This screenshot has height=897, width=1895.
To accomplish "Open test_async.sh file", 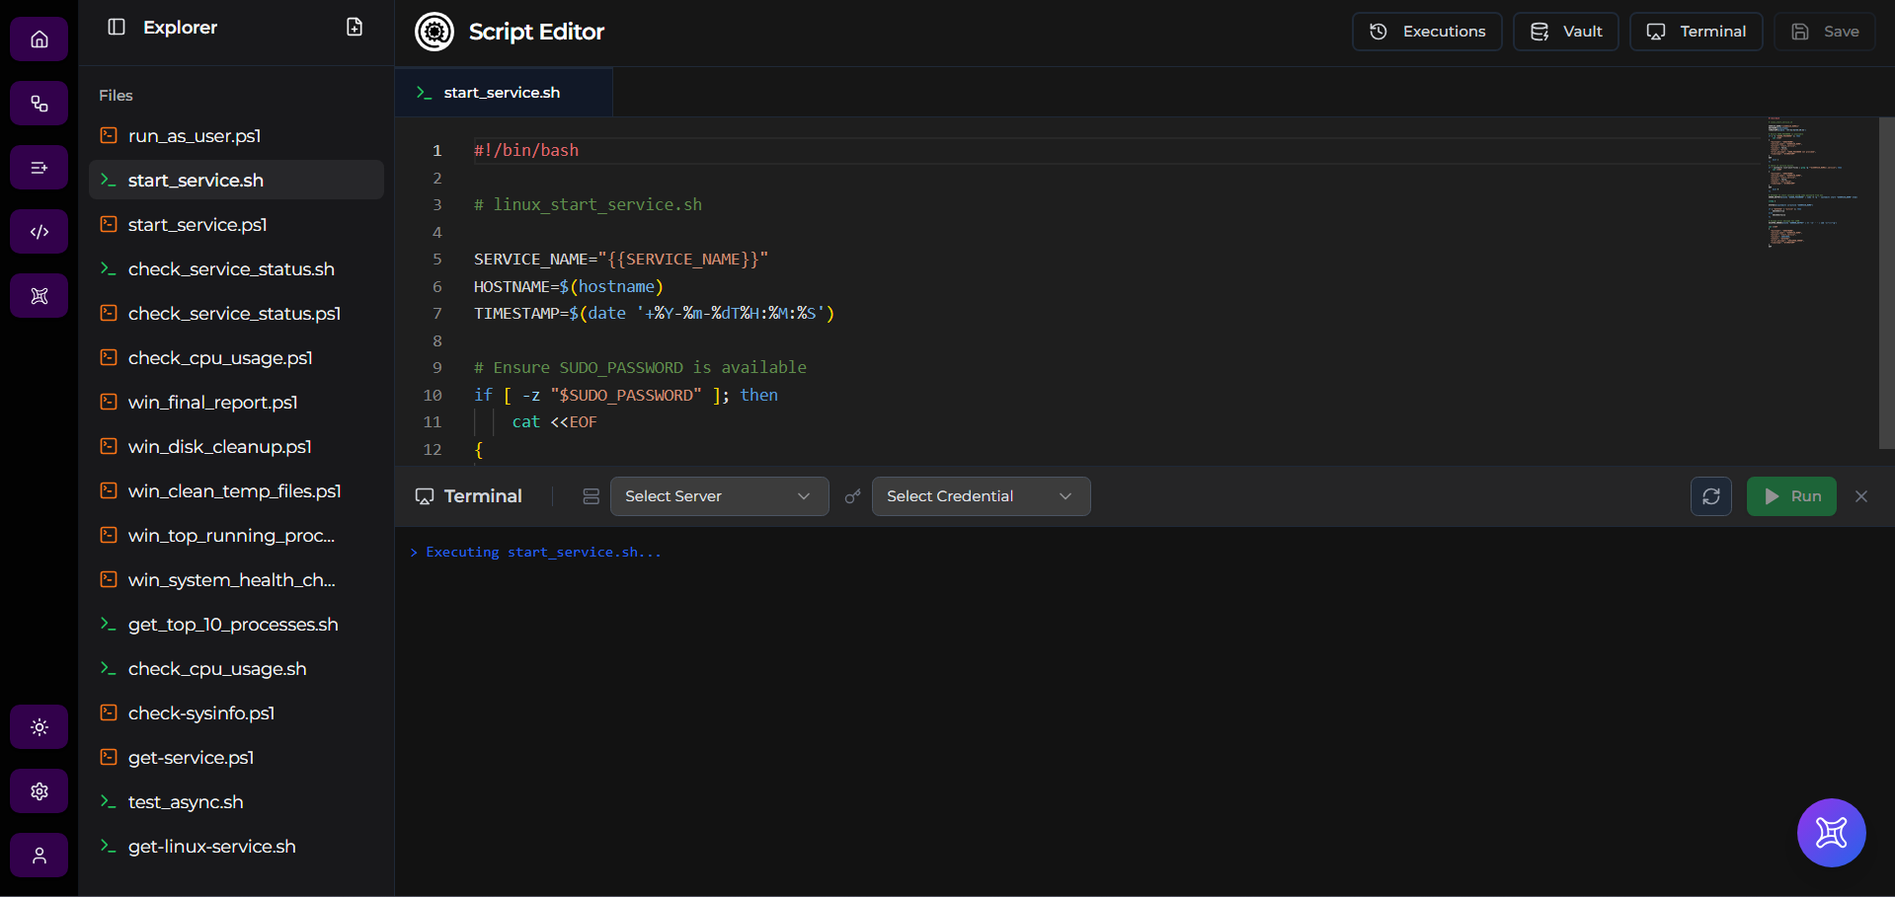I will click(236, 801).
